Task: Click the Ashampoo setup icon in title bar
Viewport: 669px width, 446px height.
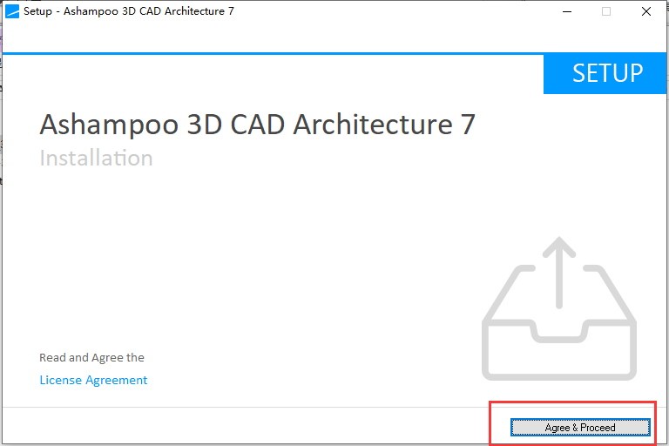Action: tap(12, 11)
